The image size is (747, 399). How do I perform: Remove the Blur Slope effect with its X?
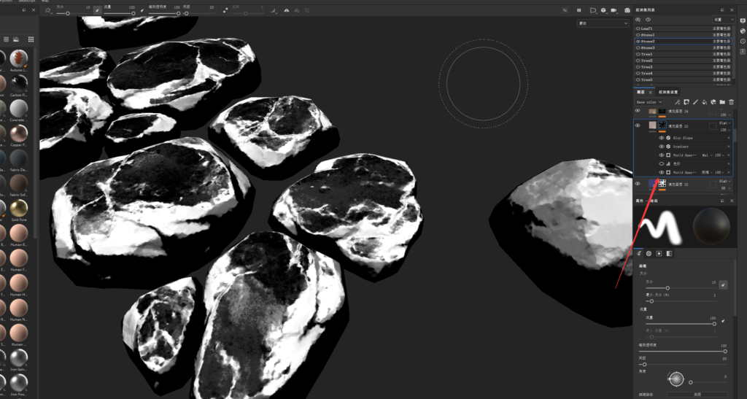729,138
